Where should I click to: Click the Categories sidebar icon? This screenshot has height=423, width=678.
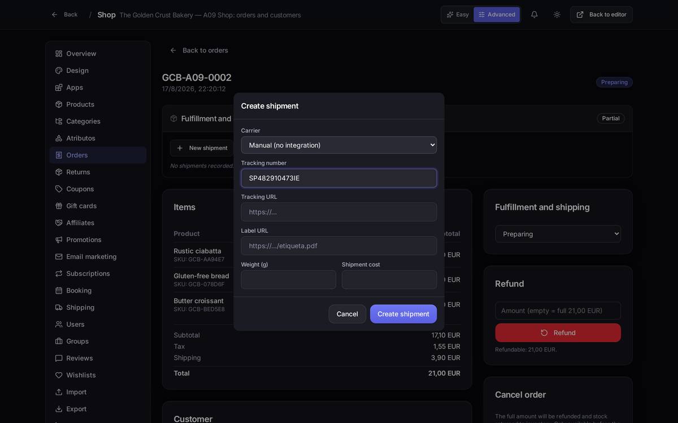[x=59, y=121]
